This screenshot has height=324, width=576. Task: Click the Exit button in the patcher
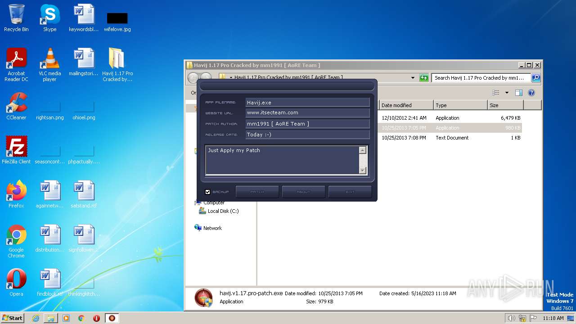click(x=350, y=192)
